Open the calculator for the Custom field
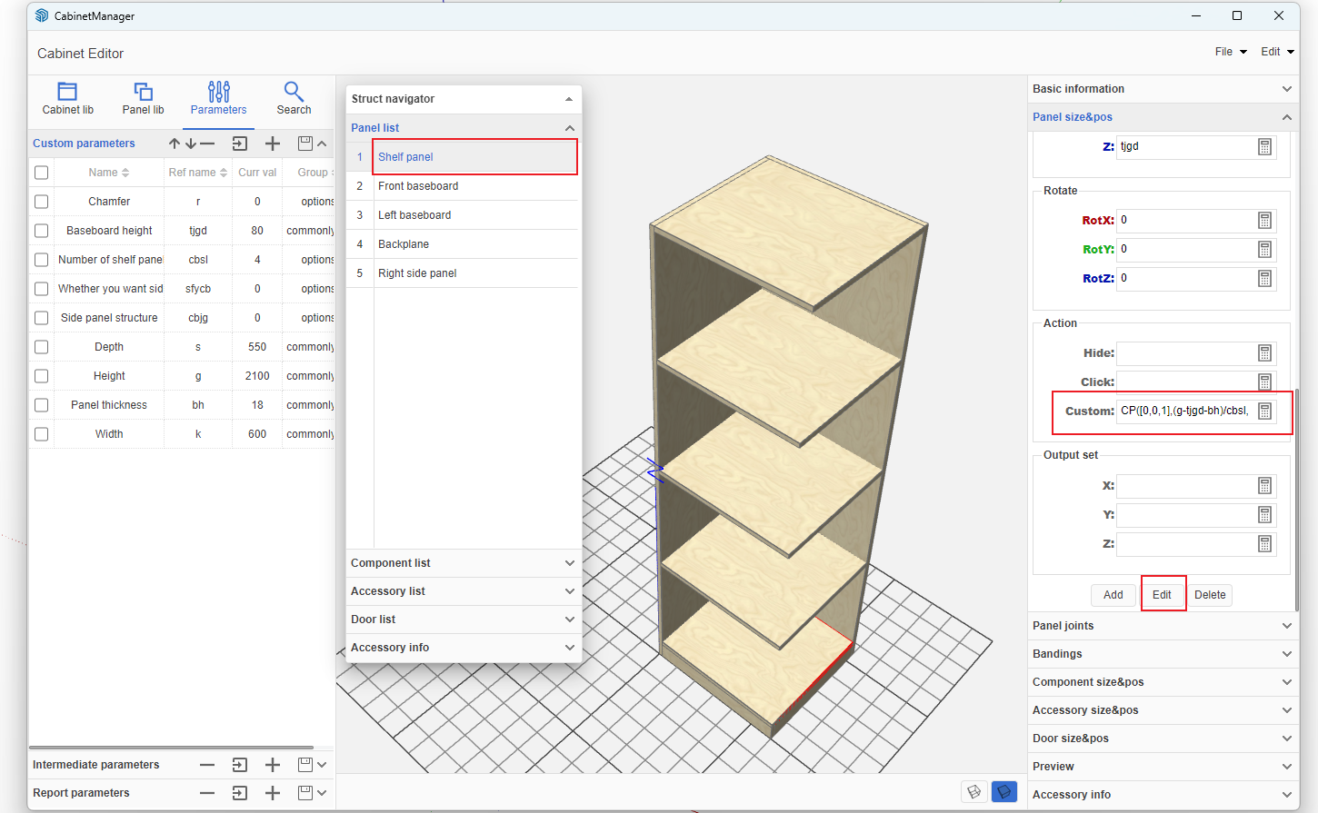1318x813 pixels. pos(1264,411)
